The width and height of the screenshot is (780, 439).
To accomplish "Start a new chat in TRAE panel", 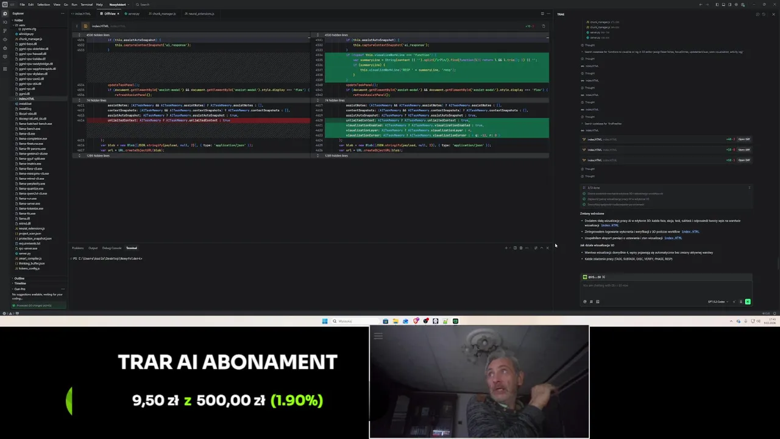I will [757, 14].
